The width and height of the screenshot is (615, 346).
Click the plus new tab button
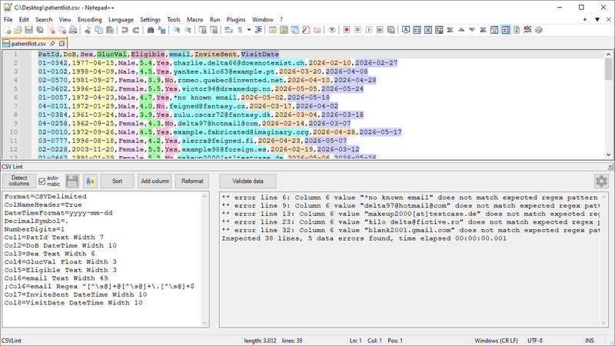(585, 20)
